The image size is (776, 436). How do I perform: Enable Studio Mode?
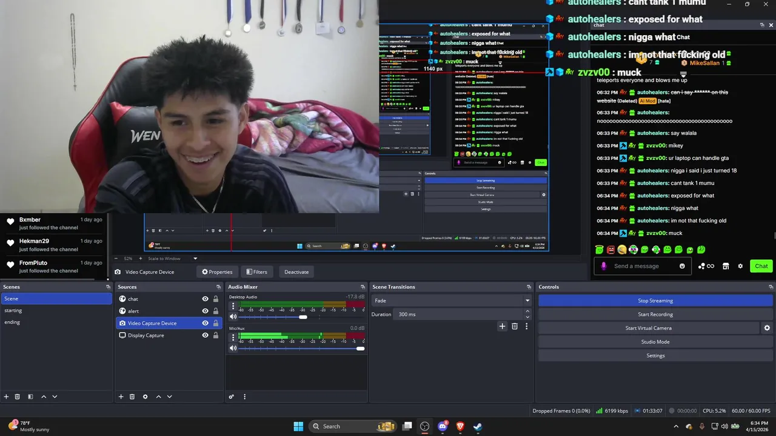tap(655, 342)
